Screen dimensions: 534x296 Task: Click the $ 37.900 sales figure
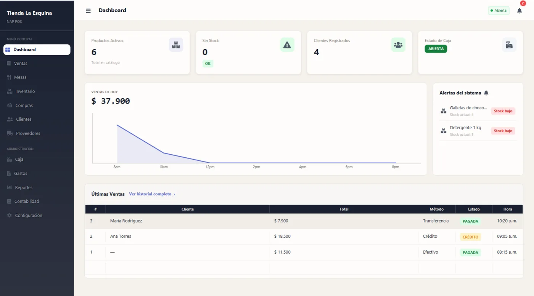click(111, 101)
